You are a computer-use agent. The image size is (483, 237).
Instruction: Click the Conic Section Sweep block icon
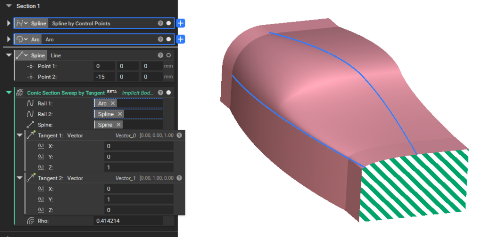pyautogui.click(x=20, y=93)
